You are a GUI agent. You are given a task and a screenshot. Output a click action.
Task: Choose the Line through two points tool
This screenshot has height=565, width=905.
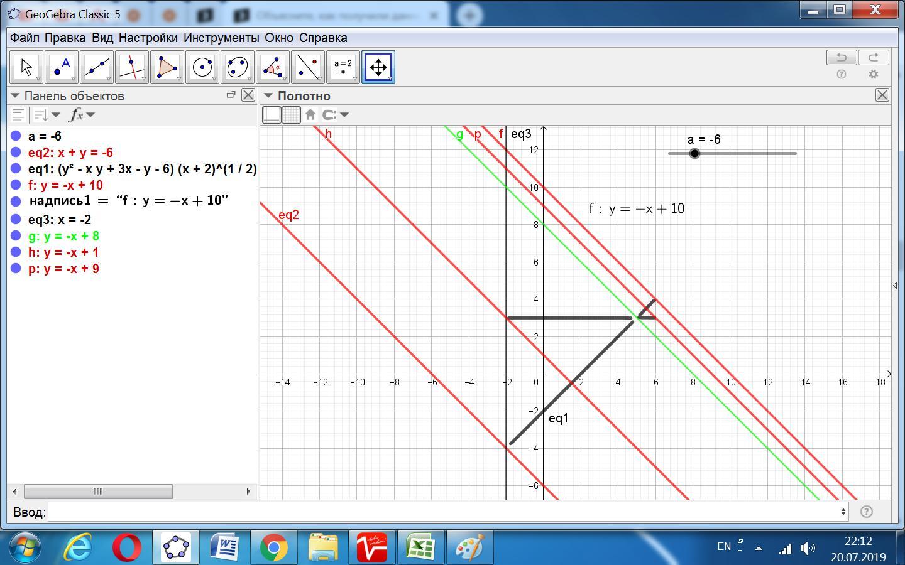[97, 67]
